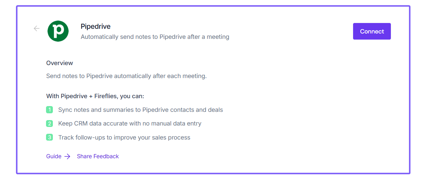Click the 'Track follow-ups' list item

(124, 137)
